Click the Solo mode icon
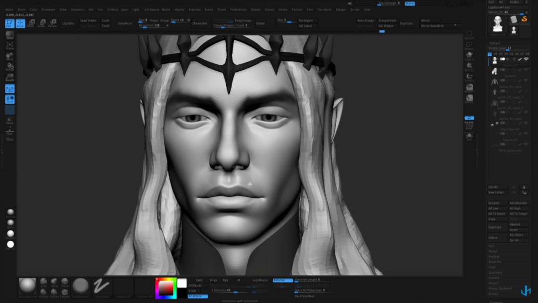Image resolution: width=538 pixels, height=303 pixels. pyautogui.click(x=469, y=136)
